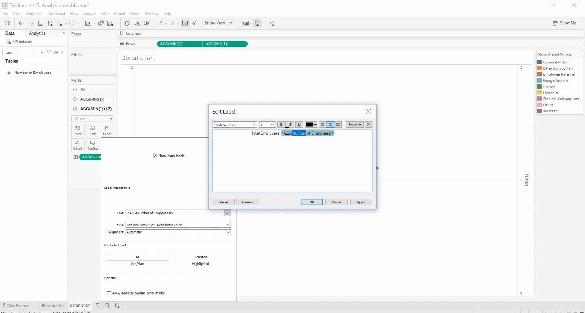The height and width of the screenshot is (313, 585).
Task: Switch to the Bar inside bar sheet tab
Action: [53, 306]
